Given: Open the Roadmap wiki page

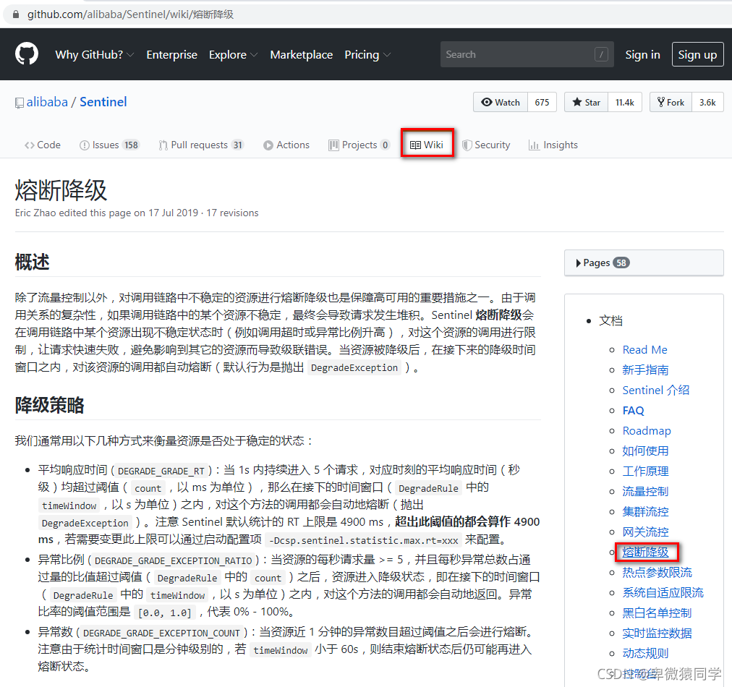Looking at the screenshot, I should coord(647,431).
